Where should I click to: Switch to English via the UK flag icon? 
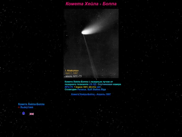tap(32, 114)
